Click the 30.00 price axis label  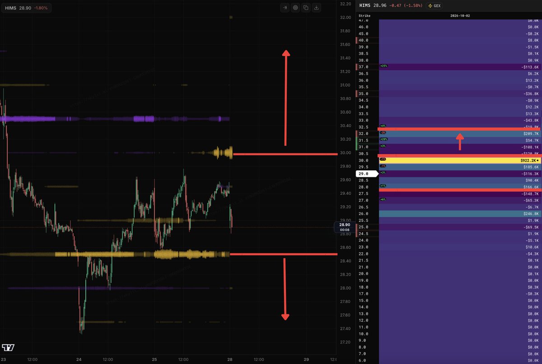(x=346, y=153)
